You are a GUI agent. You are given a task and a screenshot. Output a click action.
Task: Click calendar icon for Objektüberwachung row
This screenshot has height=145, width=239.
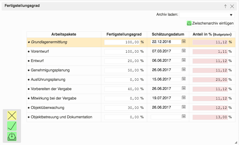click(x=184, y=107)
